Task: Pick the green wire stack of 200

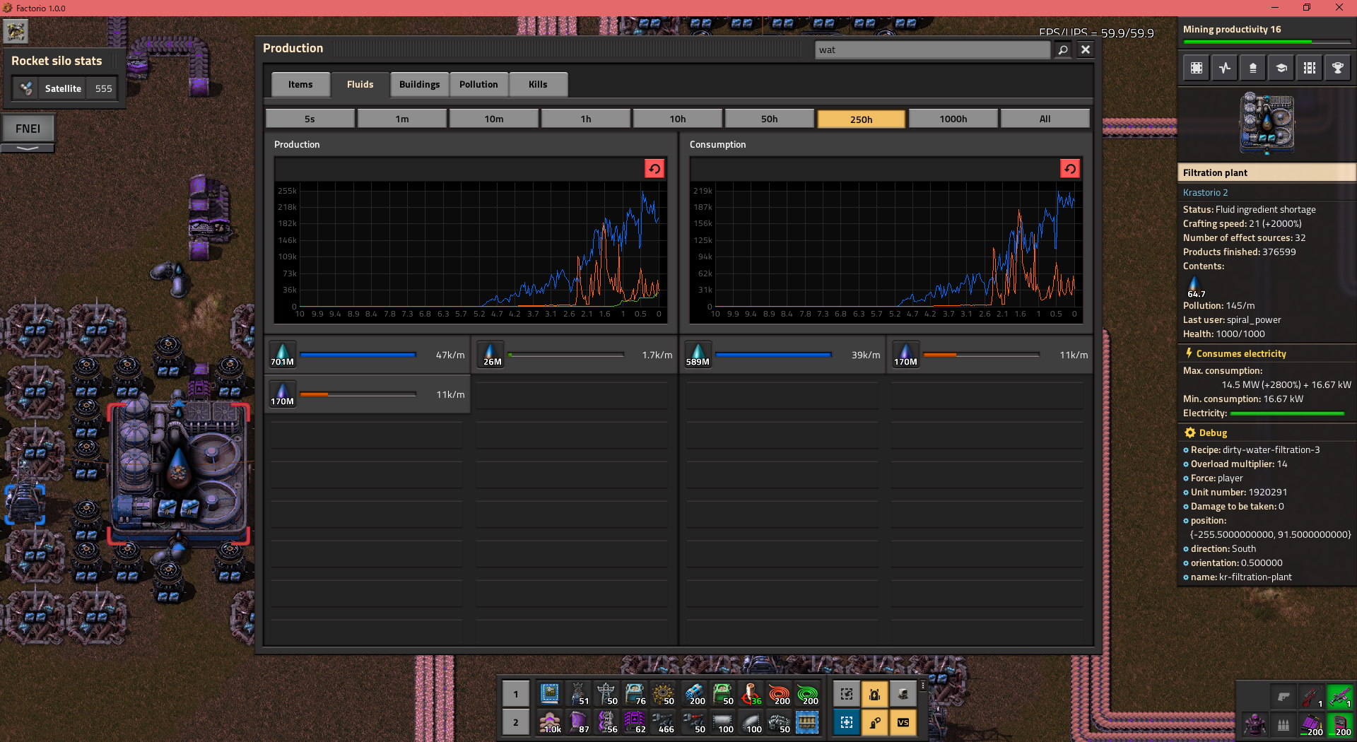Action: (x=807, y=694)
